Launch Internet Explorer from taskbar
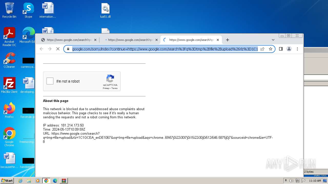 tap(20, 181)
